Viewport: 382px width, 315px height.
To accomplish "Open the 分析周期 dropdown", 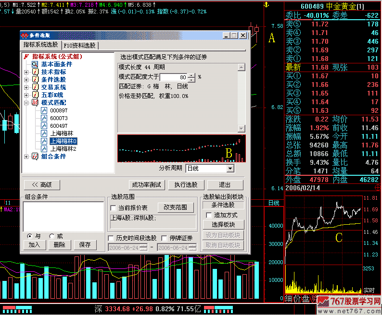I will (x=230, y=169).
